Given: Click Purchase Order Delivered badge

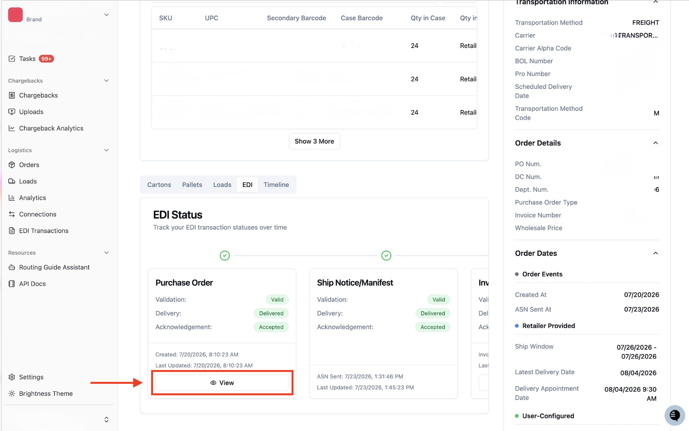Looking at the screenshot, I should point(271,313).
